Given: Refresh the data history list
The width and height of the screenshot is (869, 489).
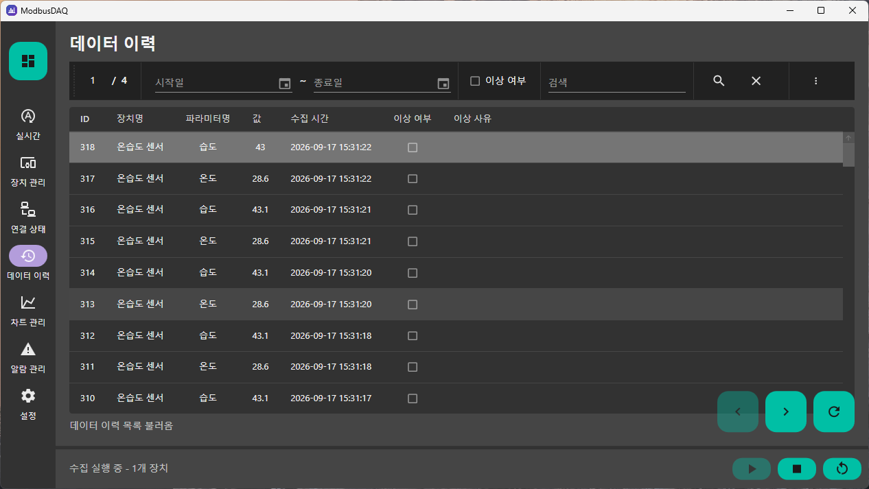Looking at the screenshot, I should 834,412.
